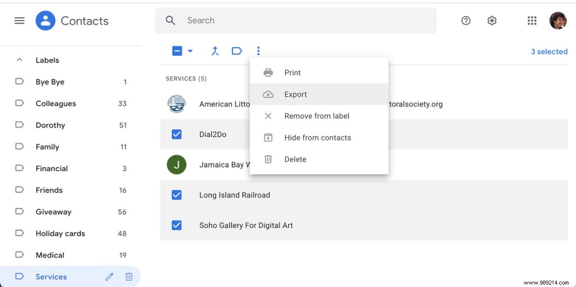Open the three-dot overflow menu
Screen dimensions: 576x287
click(x=257, y=51)
